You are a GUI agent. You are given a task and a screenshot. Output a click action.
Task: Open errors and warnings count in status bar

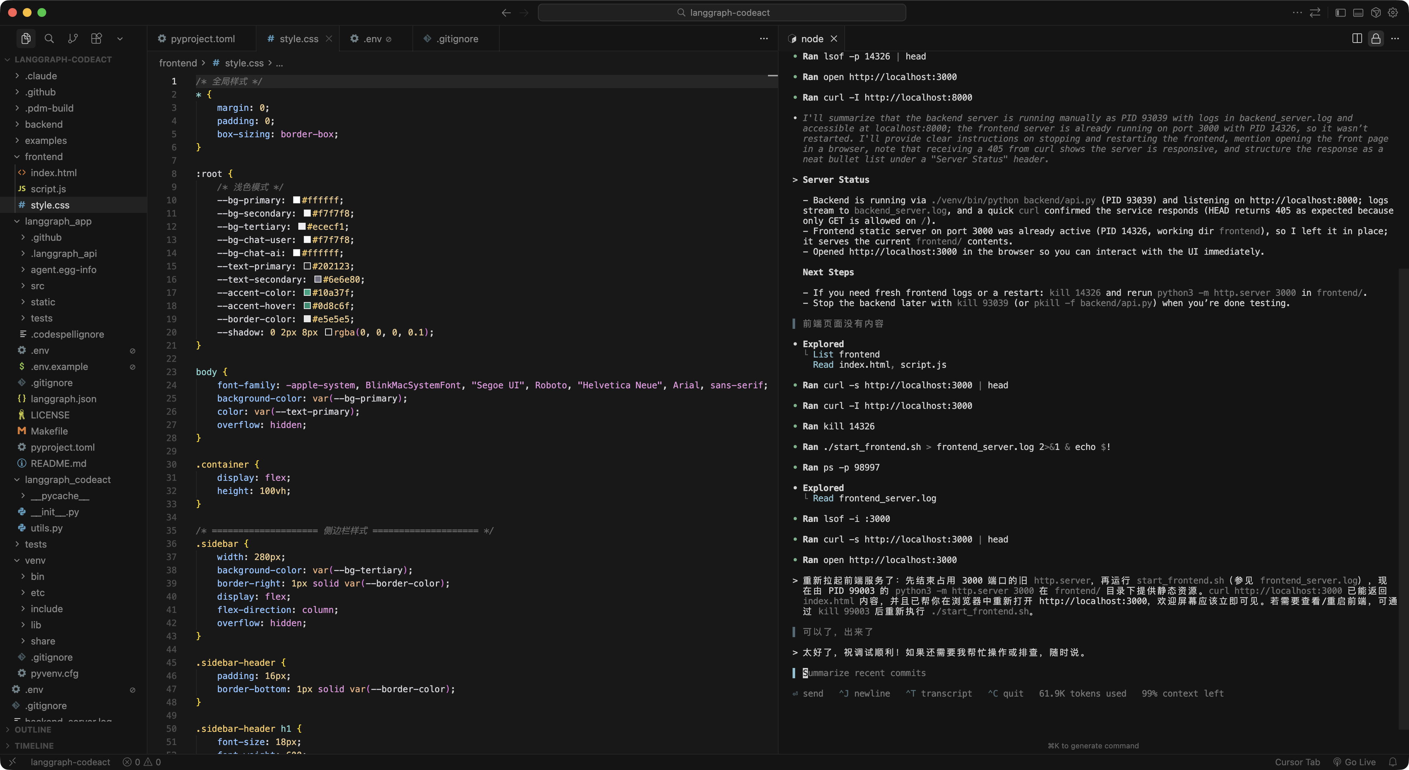[x=142, y=762]
